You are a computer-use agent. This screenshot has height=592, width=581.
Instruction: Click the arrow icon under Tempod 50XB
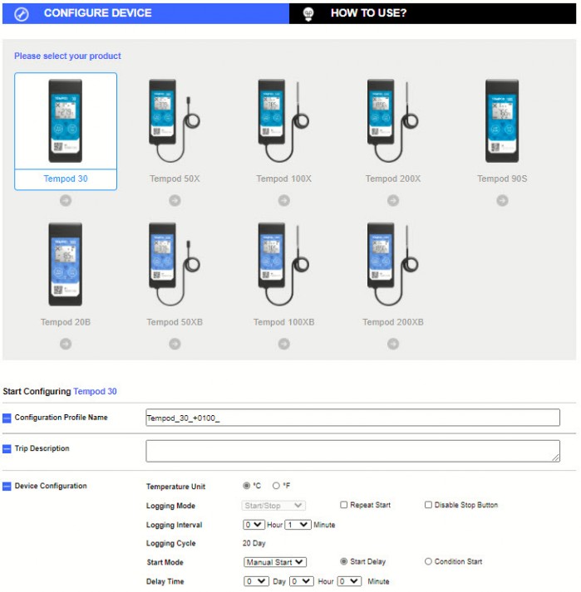click(175, 344)
